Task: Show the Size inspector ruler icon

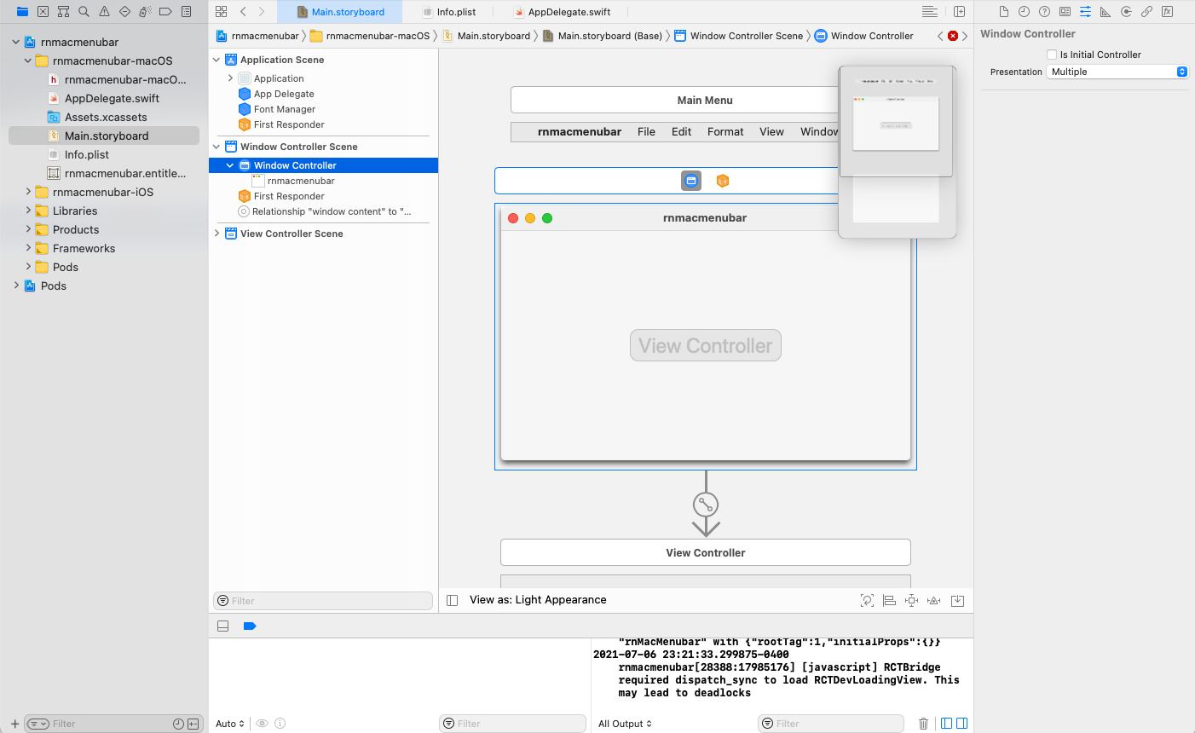Action: [1106, 12]
